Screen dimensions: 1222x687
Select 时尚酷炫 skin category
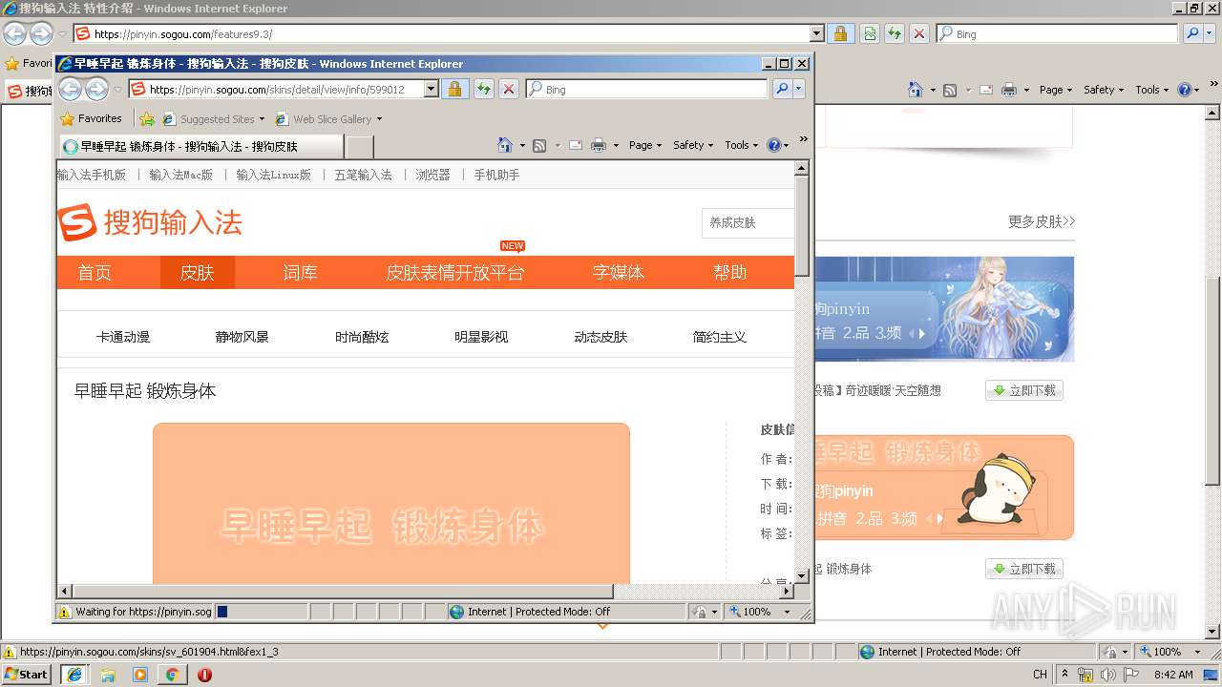pos(362,337)
